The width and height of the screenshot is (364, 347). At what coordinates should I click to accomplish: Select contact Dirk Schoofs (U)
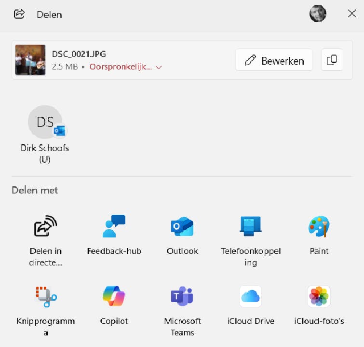[45, 135]
